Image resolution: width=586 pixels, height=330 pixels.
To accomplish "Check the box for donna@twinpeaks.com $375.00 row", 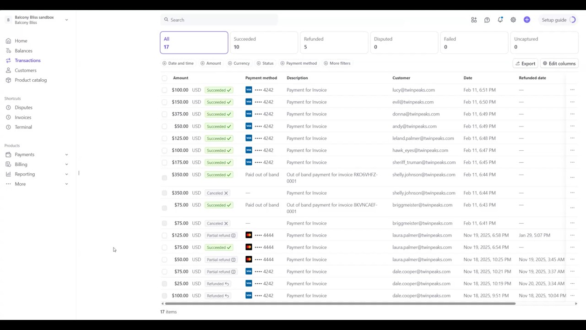I will (164, 114).
